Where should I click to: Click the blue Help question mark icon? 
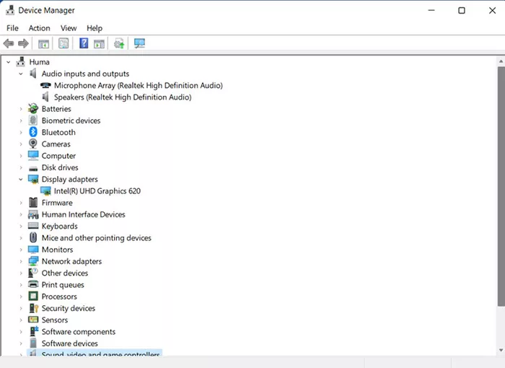click(x=84, y=43)
